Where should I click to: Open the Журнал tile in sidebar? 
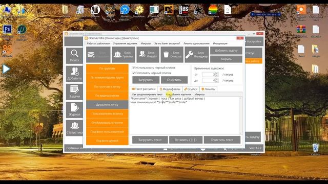74,110
